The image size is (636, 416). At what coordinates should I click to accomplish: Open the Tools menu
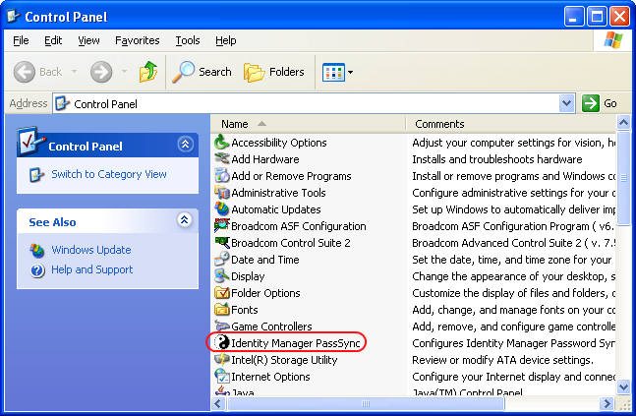(x=187, y=40)
